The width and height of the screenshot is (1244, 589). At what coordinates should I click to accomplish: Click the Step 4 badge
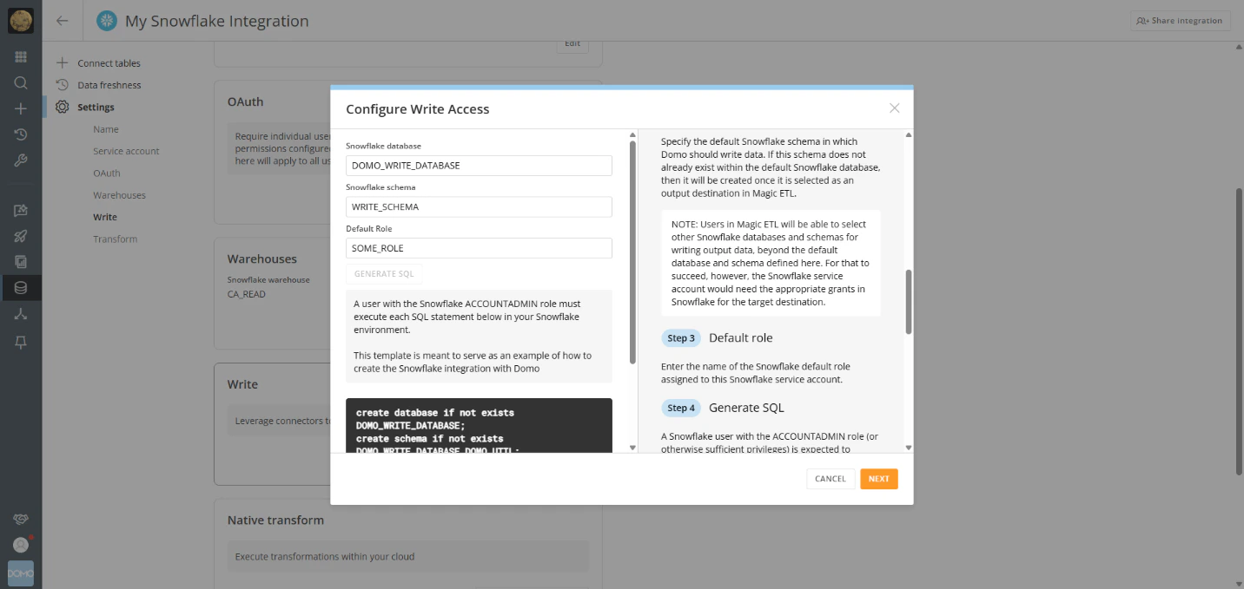681,408
